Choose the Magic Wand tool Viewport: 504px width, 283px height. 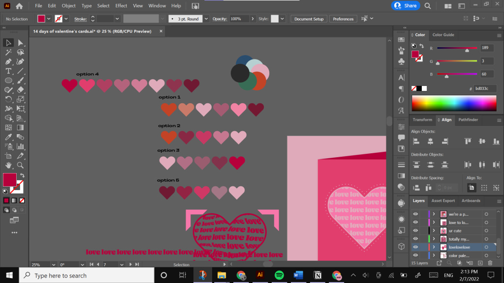pos(8,52)
